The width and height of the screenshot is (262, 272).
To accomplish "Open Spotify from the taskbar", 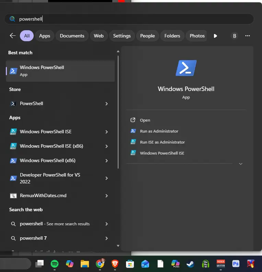I will coord(55,264).
